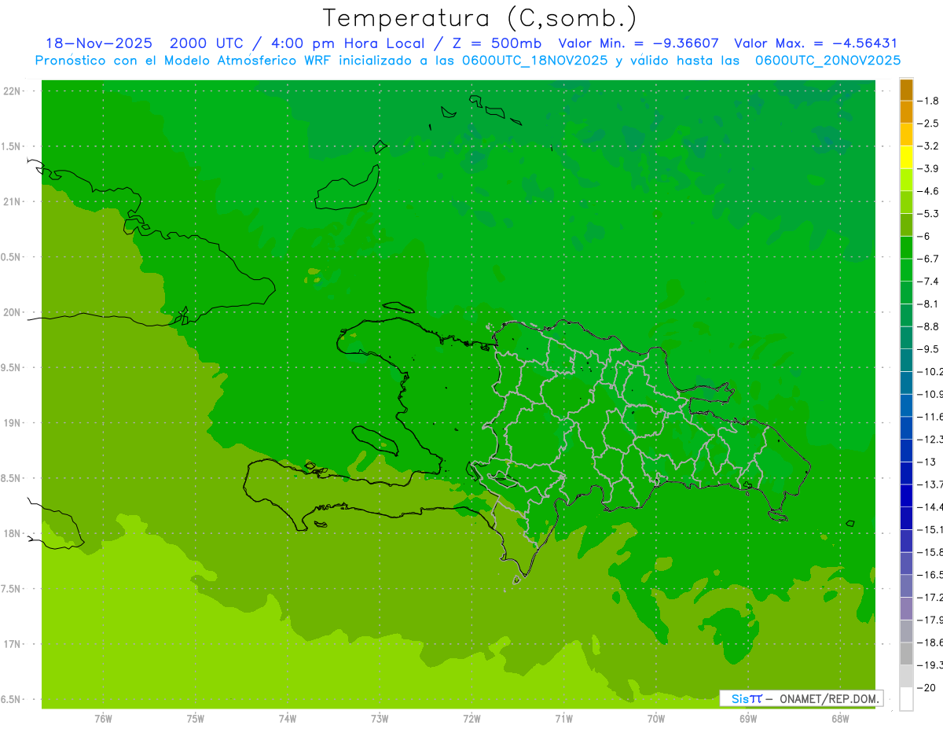The height and width of the screenshot is (729, 943).
Task: Click the '-6' colorbar label
Action: 925,236
